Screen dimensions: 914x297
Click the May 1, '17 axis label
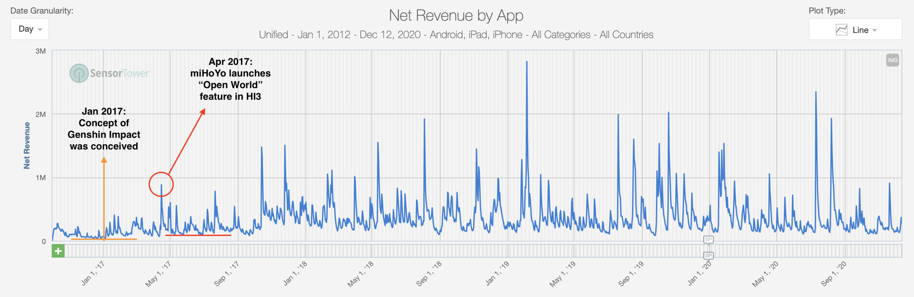click(x=158, y=274)
